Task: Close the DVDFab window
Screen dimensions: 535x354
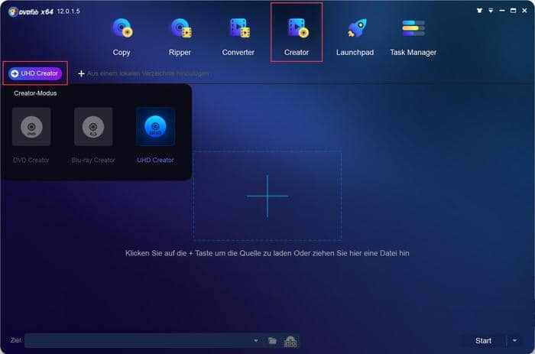Action: coord(524,11)
